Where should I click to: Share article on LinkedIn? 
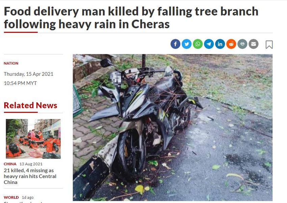pos(220,44)
